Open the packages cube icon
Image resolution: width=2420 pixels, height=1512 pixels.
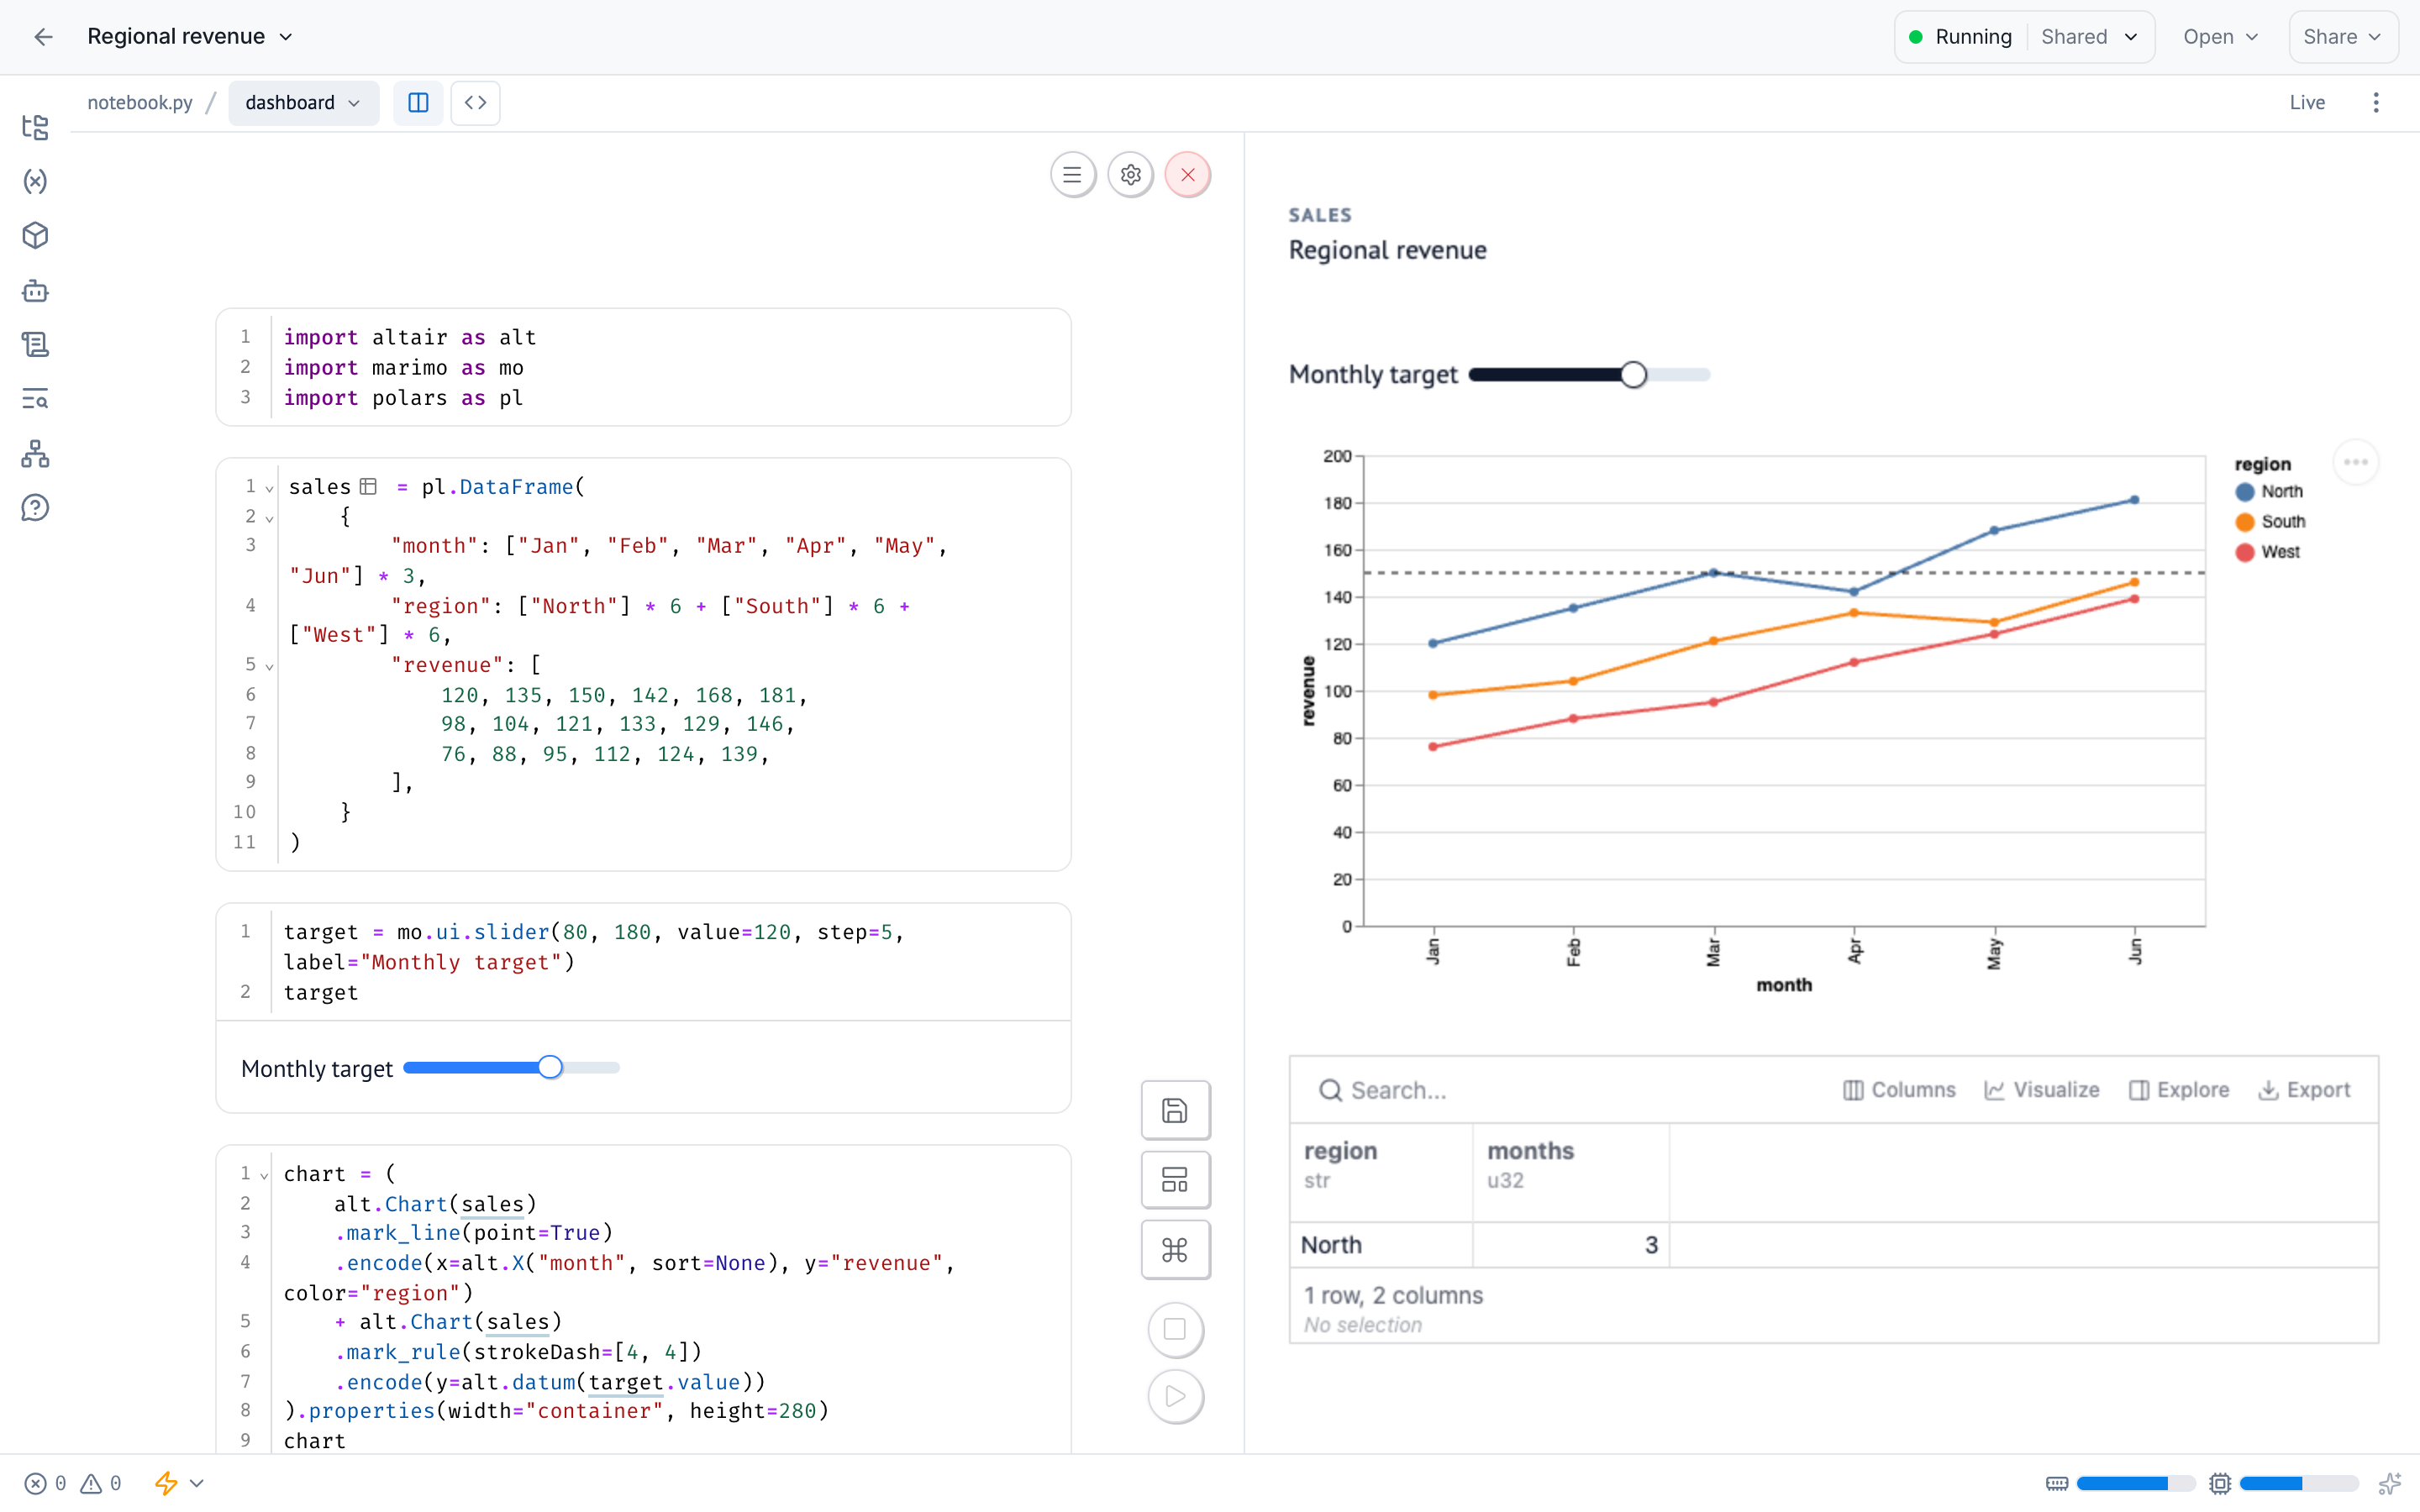(x=35, y=236)
